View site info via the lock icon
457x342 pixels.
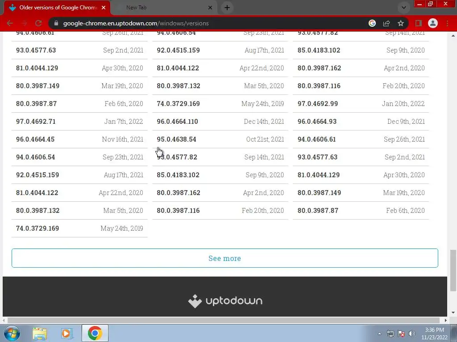pos(56,23)
